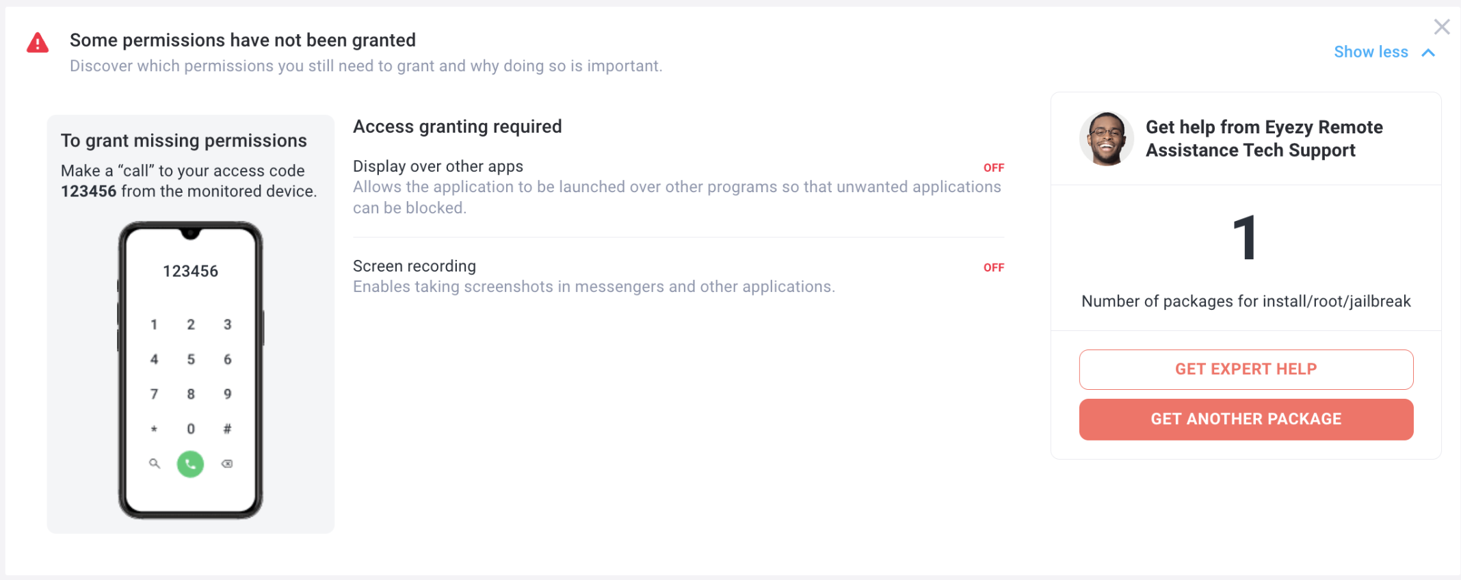Collapse panel with the Show less chevron
This screenshot has height=580, width=1461.
pos(1428,53)
